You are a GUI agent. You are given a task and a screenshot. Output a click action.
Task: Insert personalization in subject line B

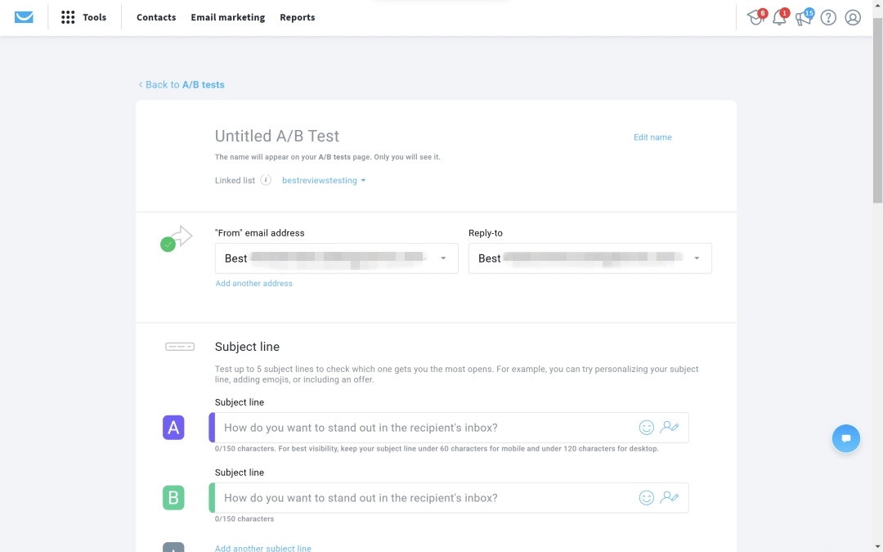tap(670, 497)
